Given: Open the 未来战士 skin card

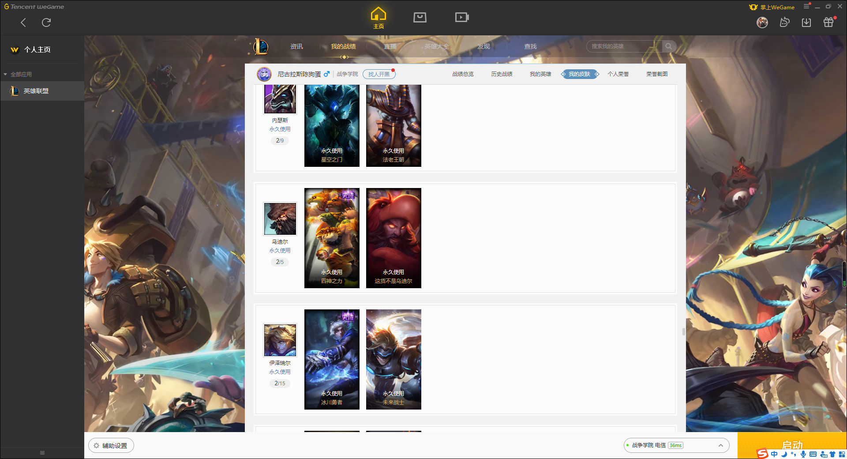Looking at the screenshot, I should (x=394, y=360).
